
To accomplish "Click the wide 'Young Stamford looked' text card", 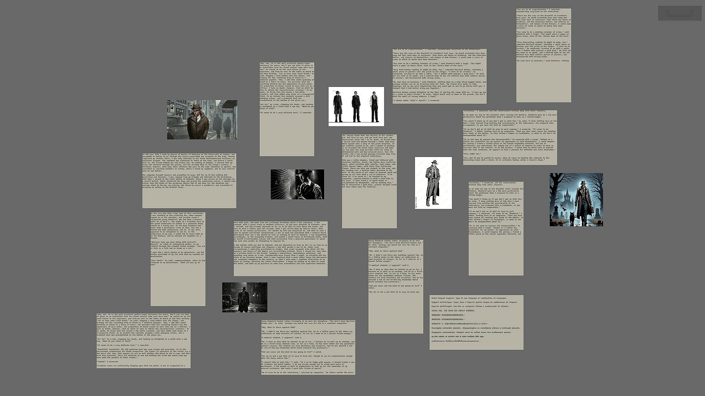I will 308,347.
